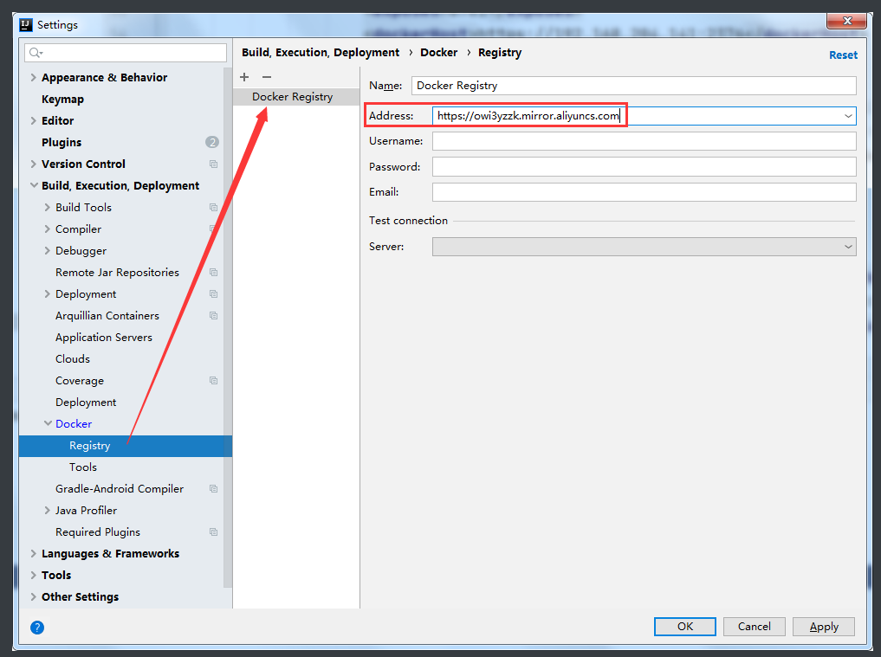Expand the Languages & Frameworks section

33,554
